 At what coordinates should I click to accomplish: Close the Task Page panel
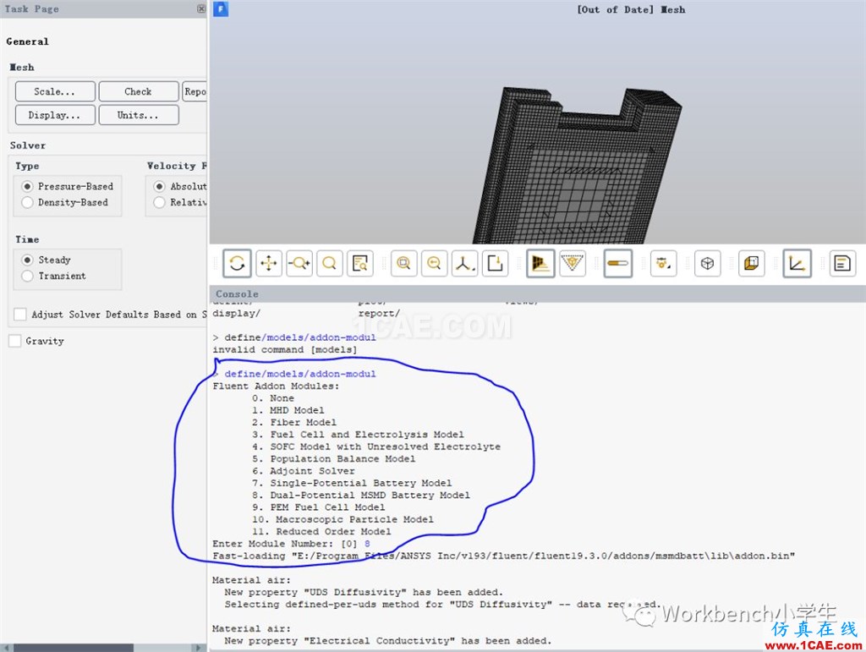[x=201, y=8]
